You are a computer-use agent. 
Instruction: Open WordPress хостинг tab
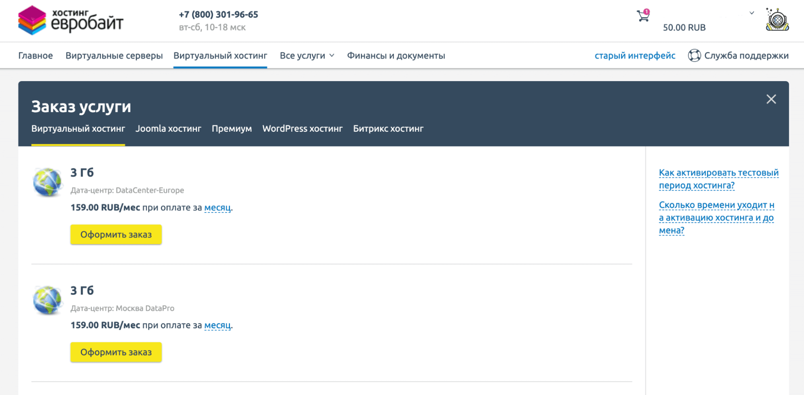(302, 129)
